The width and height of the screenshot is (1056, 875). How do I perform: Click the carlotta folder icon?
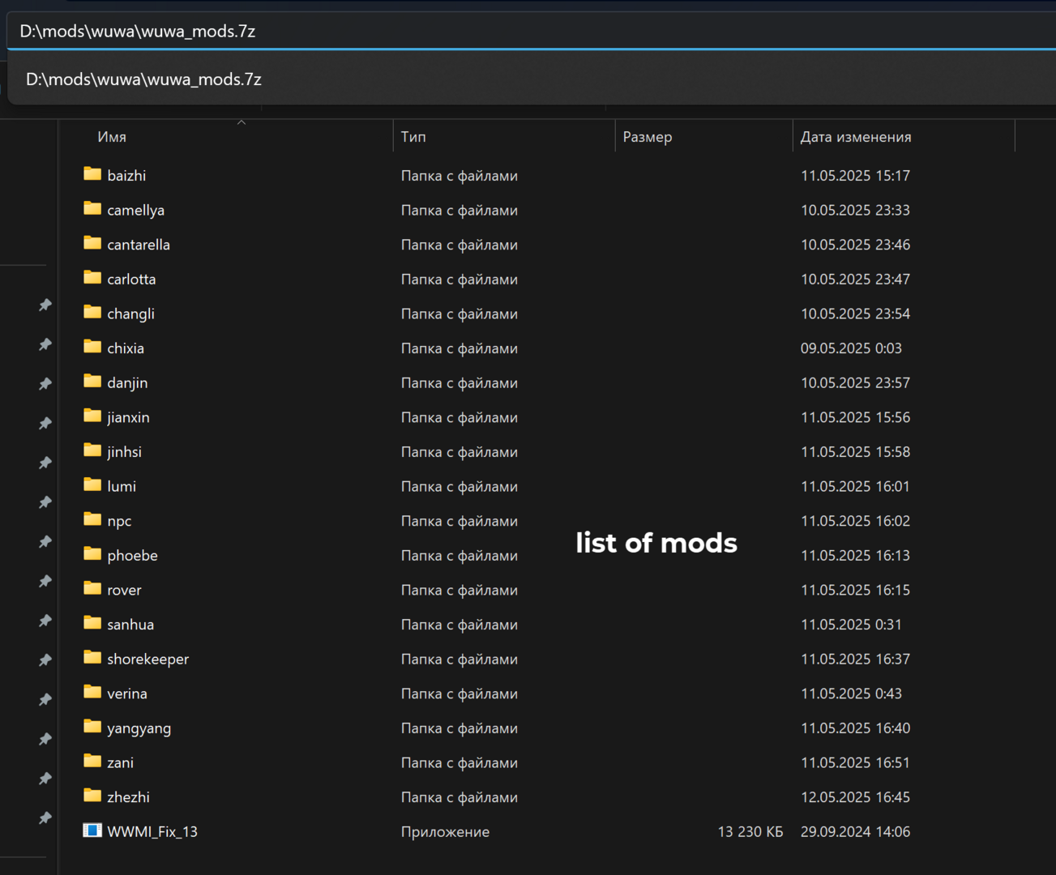92,278
